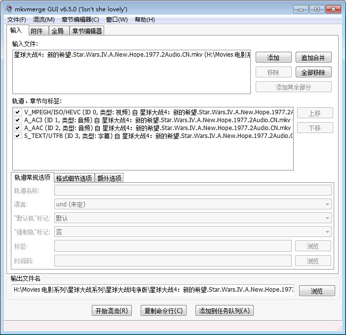
Task: Toggle the A_AAC audio track checkbox
Action: 18,128
